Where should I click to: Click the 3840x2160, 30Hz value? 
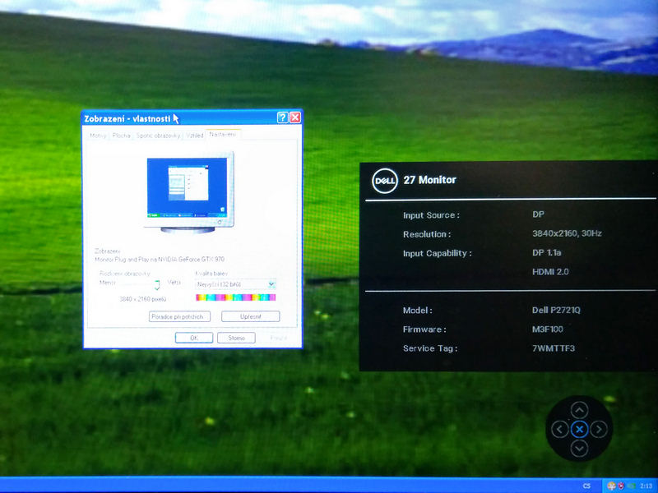567,233
